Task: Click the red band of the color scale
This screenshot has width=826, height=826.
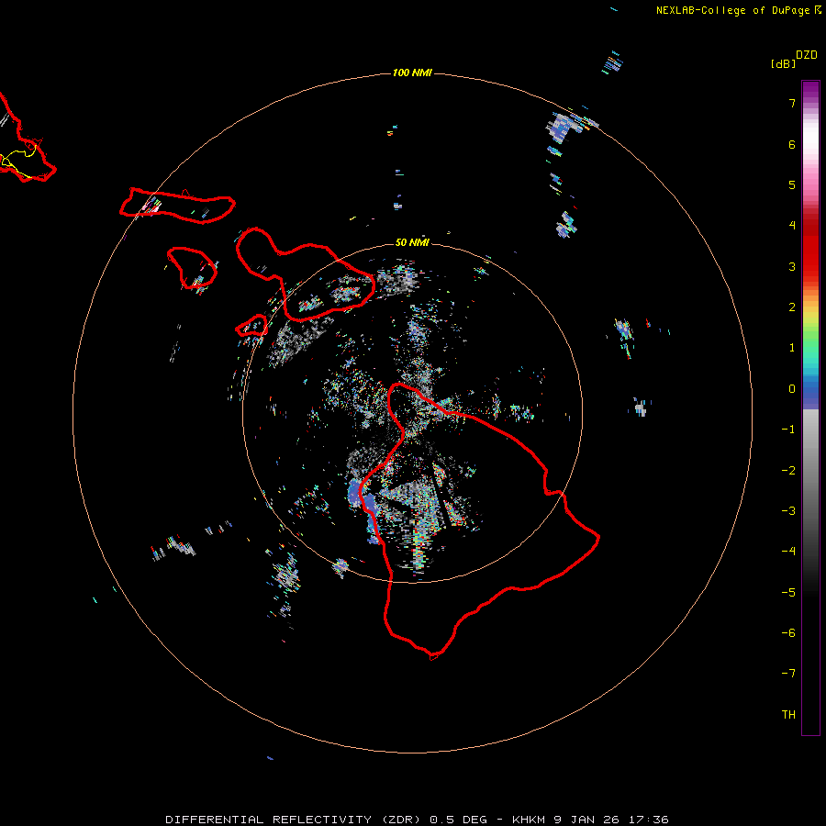Action: click(x=810, y=248)
